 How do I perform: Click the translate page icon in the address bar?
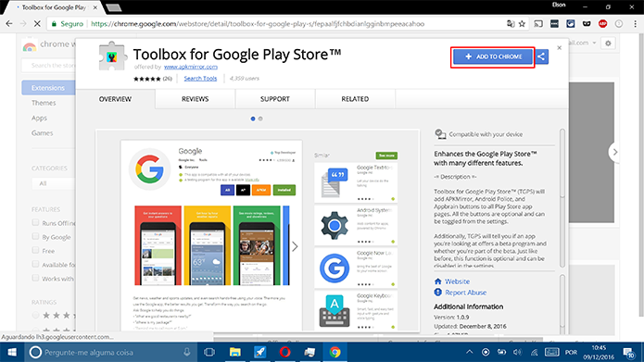[511, 24]
